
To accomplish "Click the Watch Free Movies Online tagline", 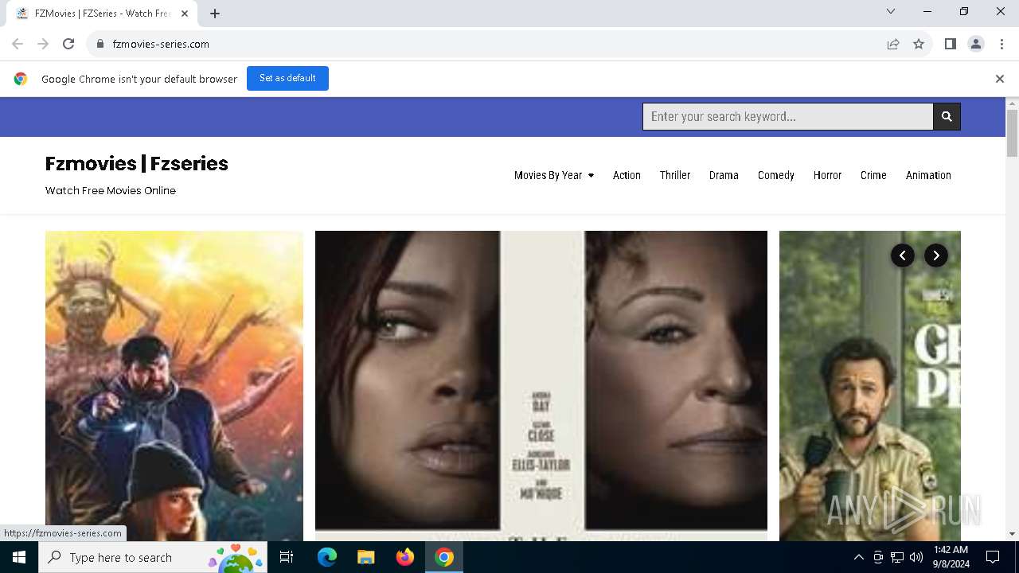I will pos(111,190).
